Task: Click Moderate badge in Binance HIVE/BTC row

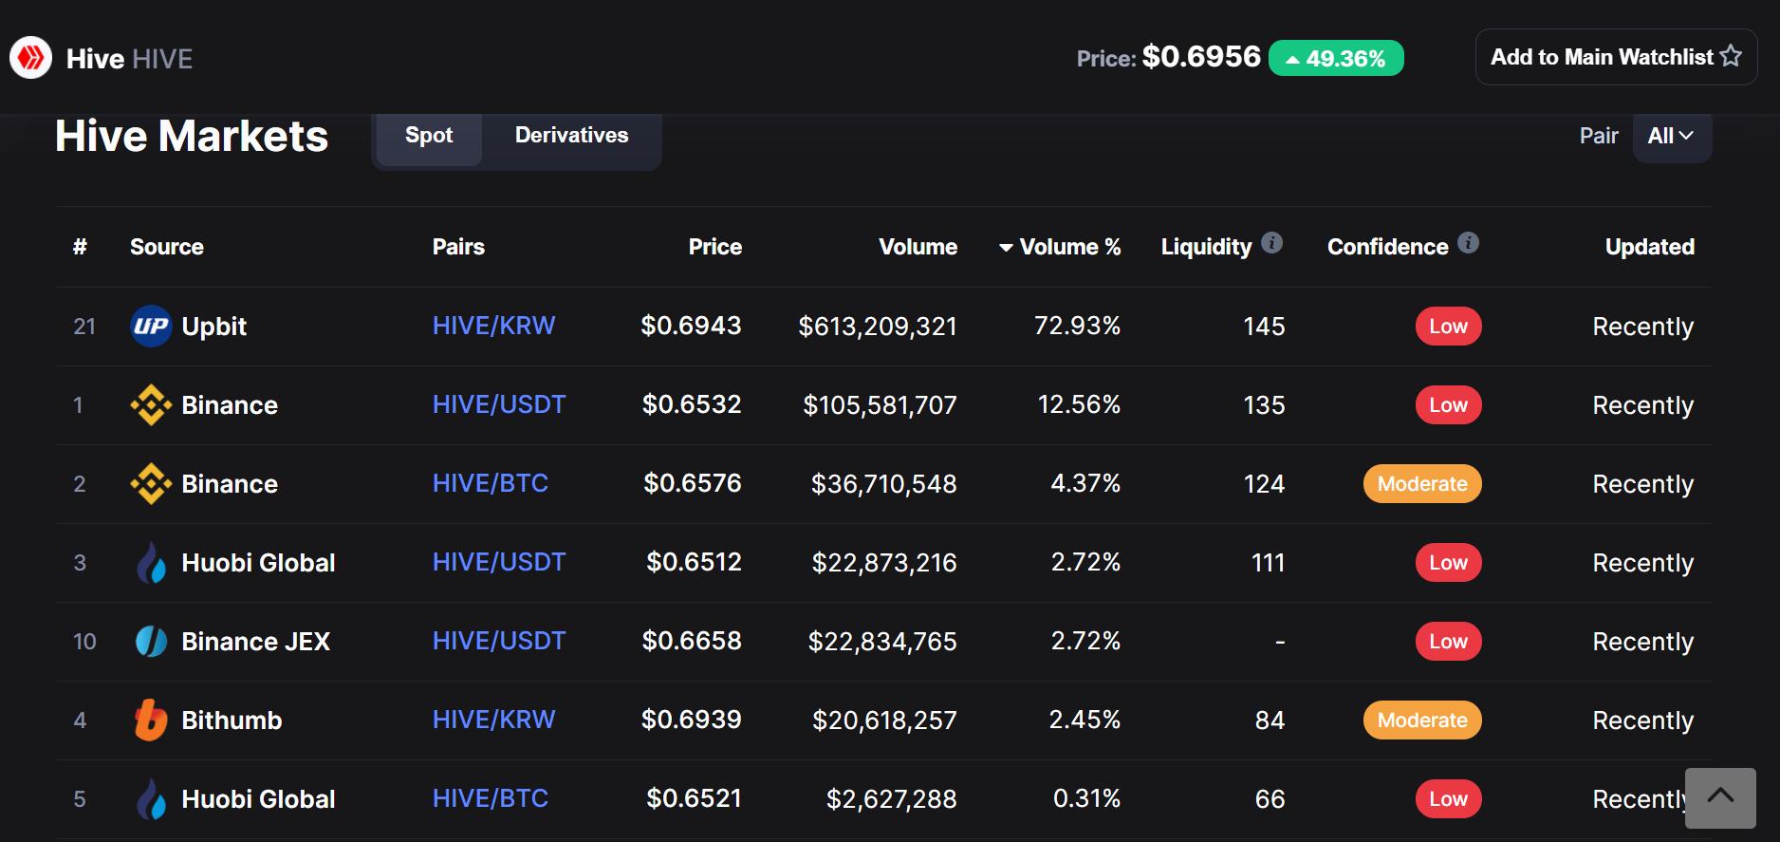Action: tap(1422, 484)
